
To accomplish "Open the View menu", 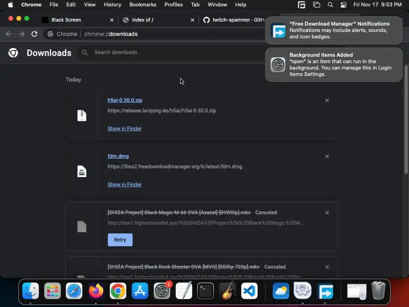I will 89,4.
